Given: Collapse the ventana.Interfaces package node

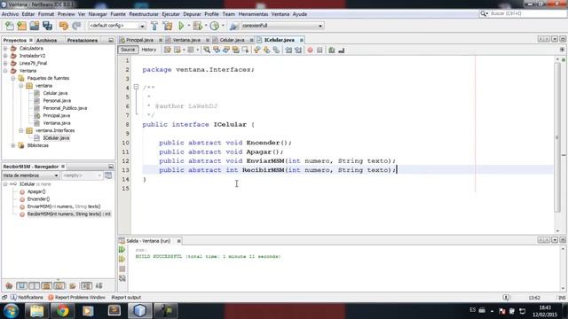Looking at the screenshot, I should point(21,130).
